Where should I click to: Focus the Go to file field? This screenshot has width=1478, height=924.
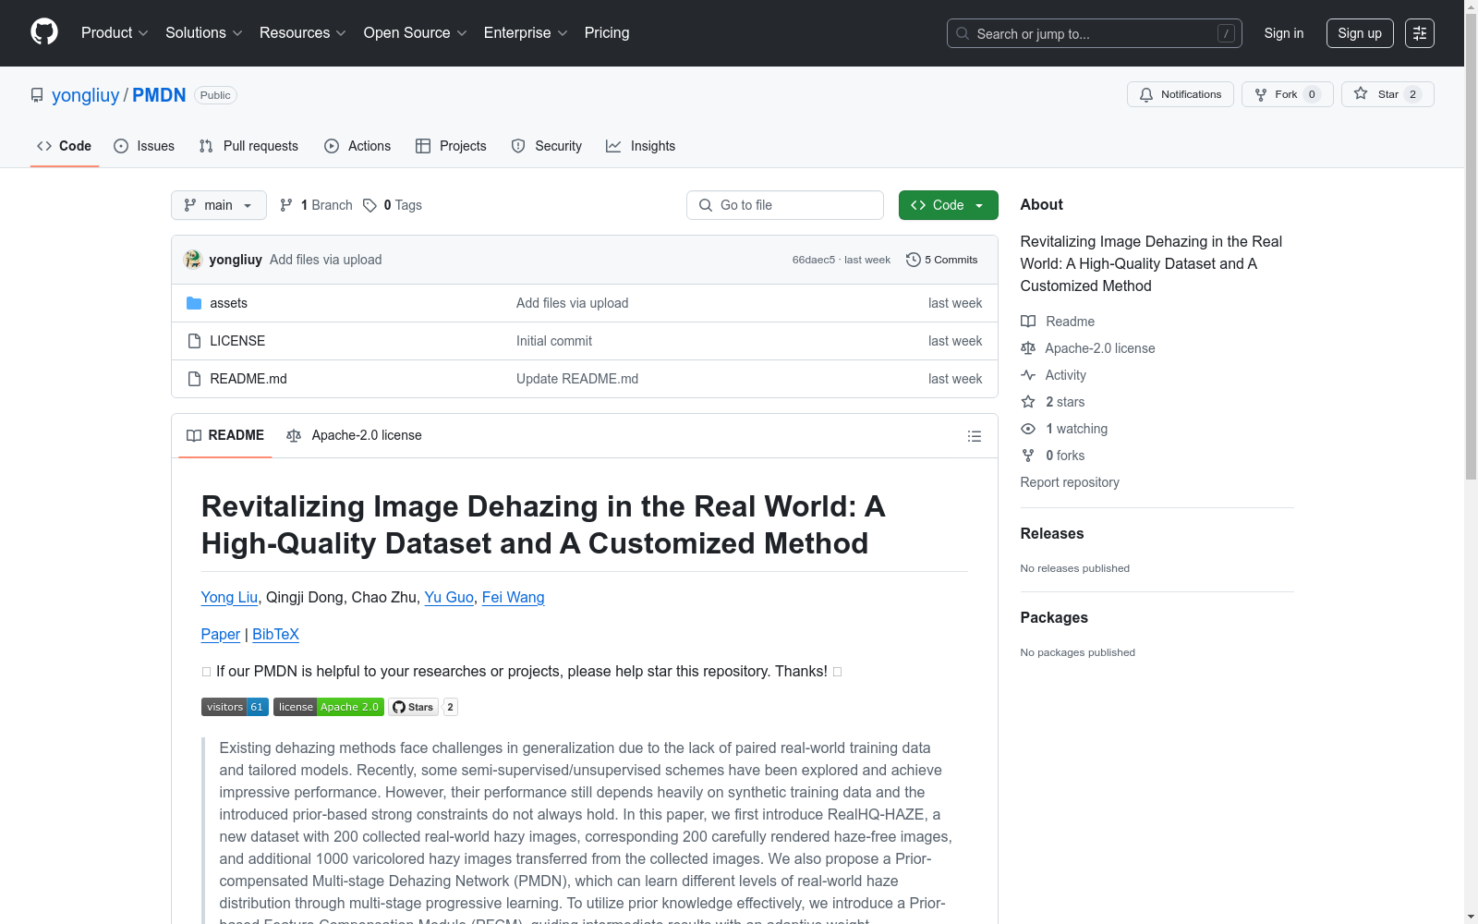click(x=785, y=205)
